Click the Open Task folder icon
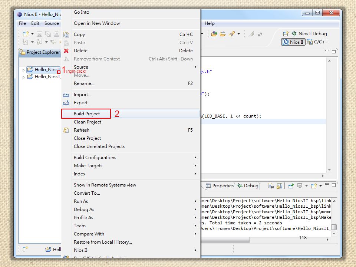Image resolution: width=356 pixels, height=267 pixels. (223, 34)
